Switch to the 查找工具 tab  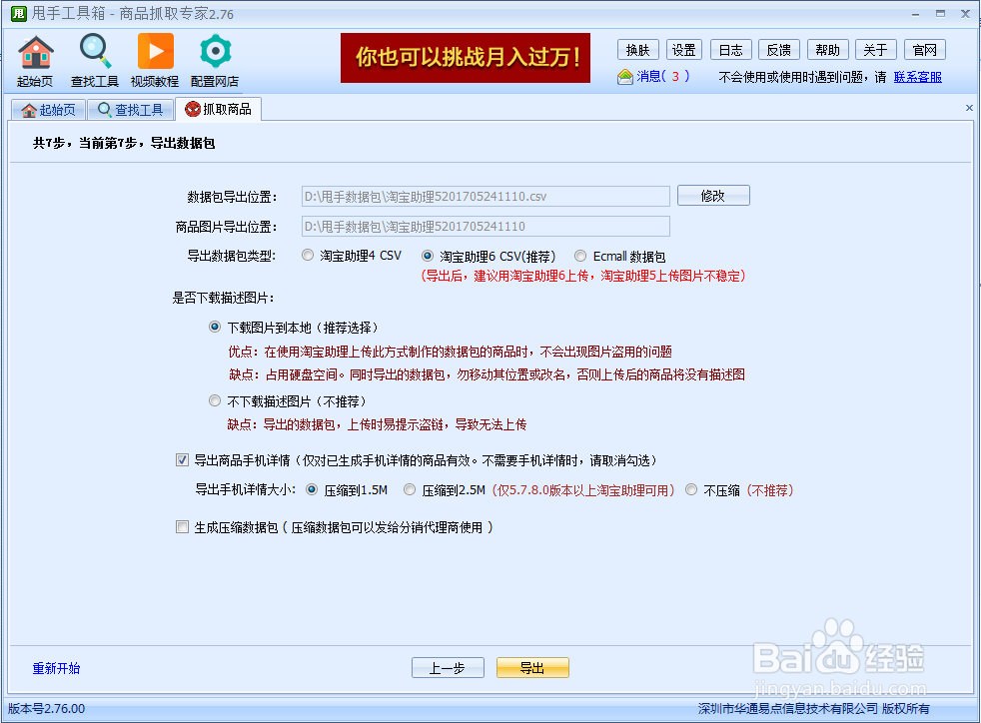click(x=130, y=110)
